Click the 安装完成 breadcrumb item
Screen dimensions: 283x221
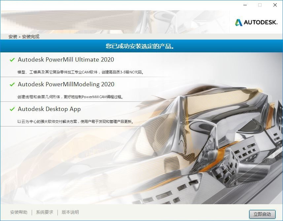click(31, 37)
